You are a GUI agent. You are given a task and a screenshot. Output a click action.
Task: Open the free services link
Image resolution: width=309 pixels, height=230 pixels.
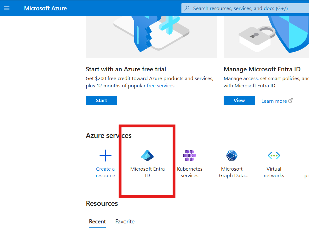pyautogui.click(x=161, y=86)
